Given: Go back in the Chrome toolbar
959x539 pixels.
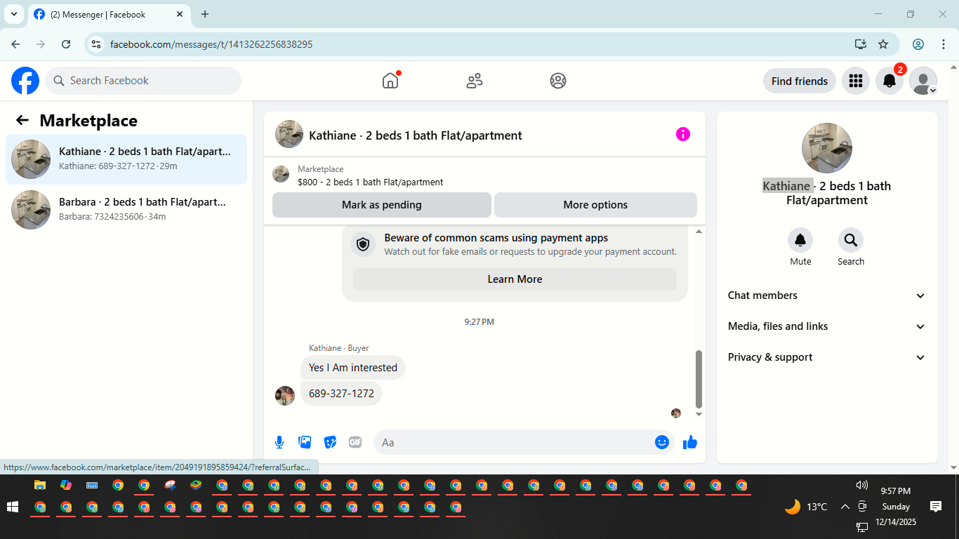Looking at the screenshot, I should [15, 44].
